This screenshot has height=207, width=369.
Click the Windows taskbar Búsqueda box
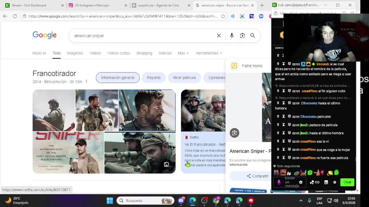pyautogui.click(x=146, y=200)
